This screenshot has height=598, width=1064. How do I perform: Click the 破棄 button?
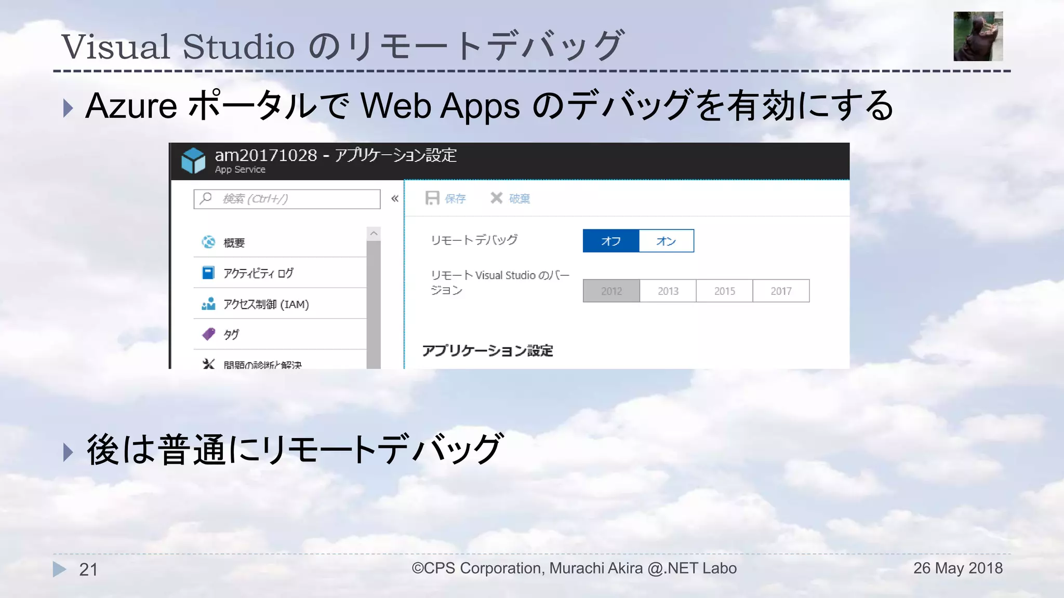point(511,198)
